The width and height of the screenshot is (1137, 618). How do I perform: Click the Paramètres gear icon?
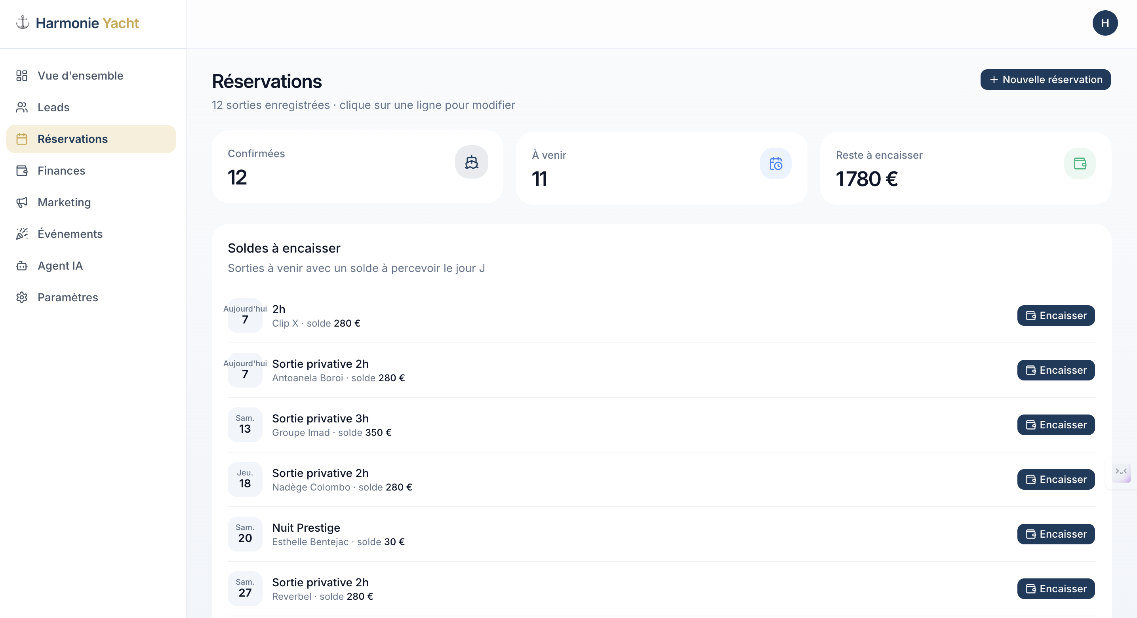(x=22, y=297)
